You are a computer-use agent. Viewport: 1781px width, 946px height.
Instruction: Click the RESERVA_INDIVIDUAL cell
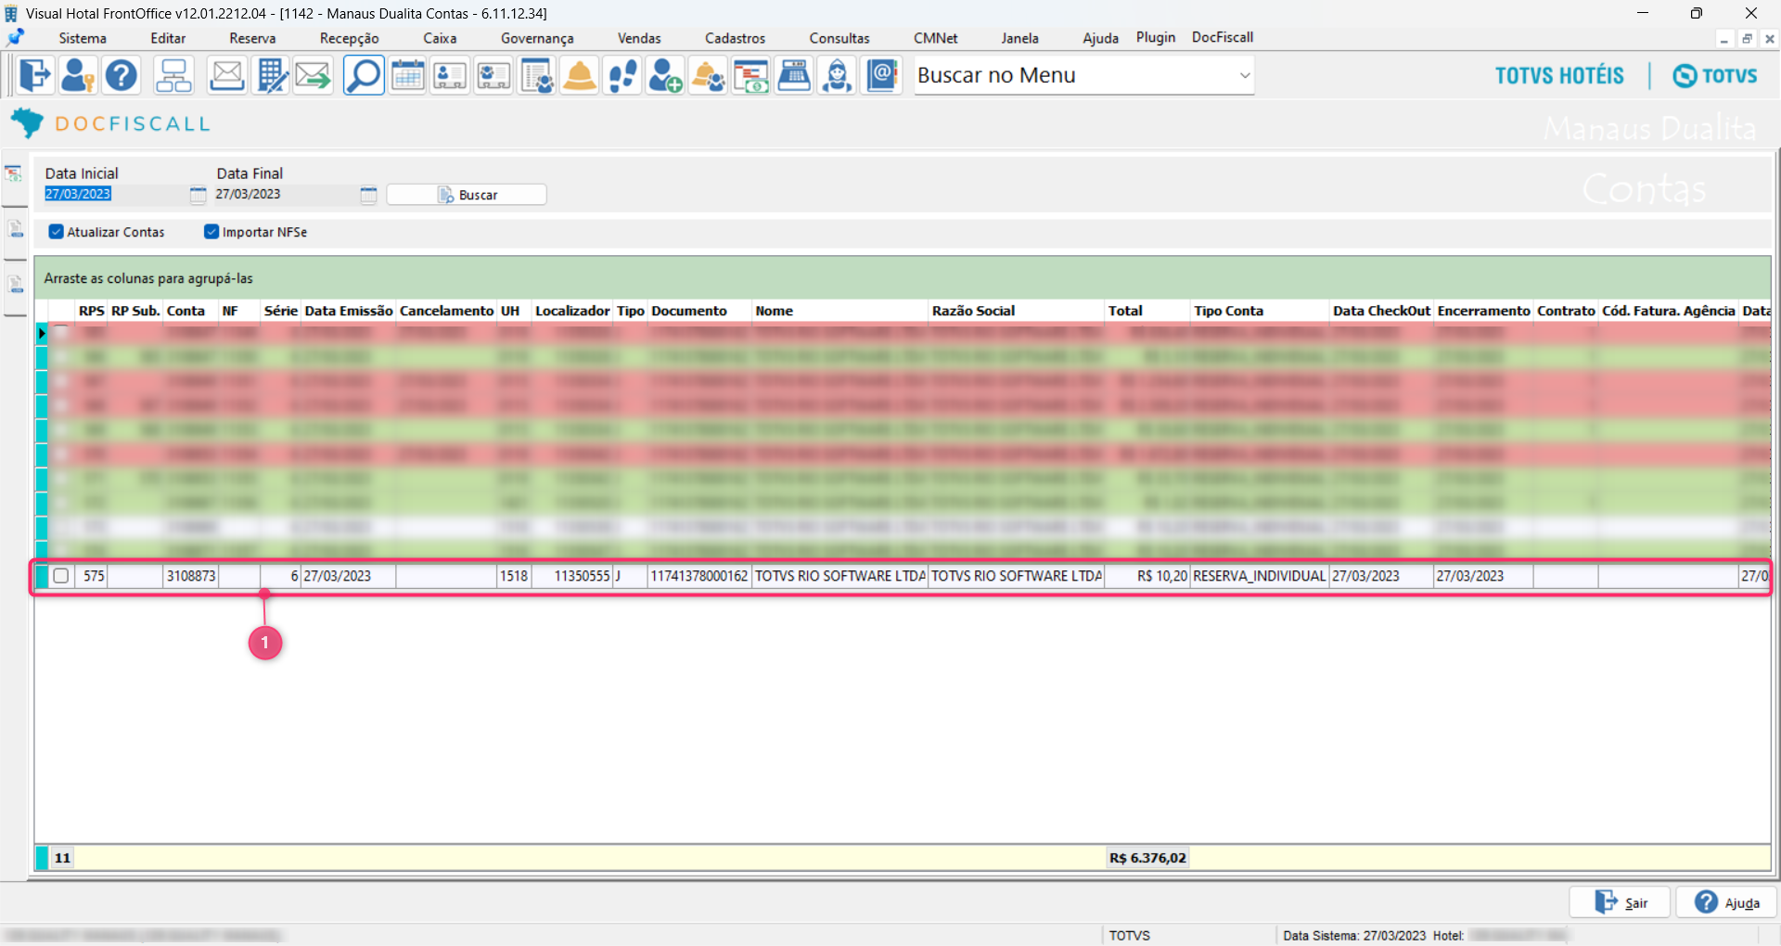coord(1260,576)
